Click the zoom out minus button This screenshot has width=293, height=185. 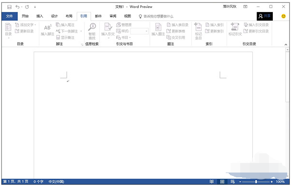[240, 182]
